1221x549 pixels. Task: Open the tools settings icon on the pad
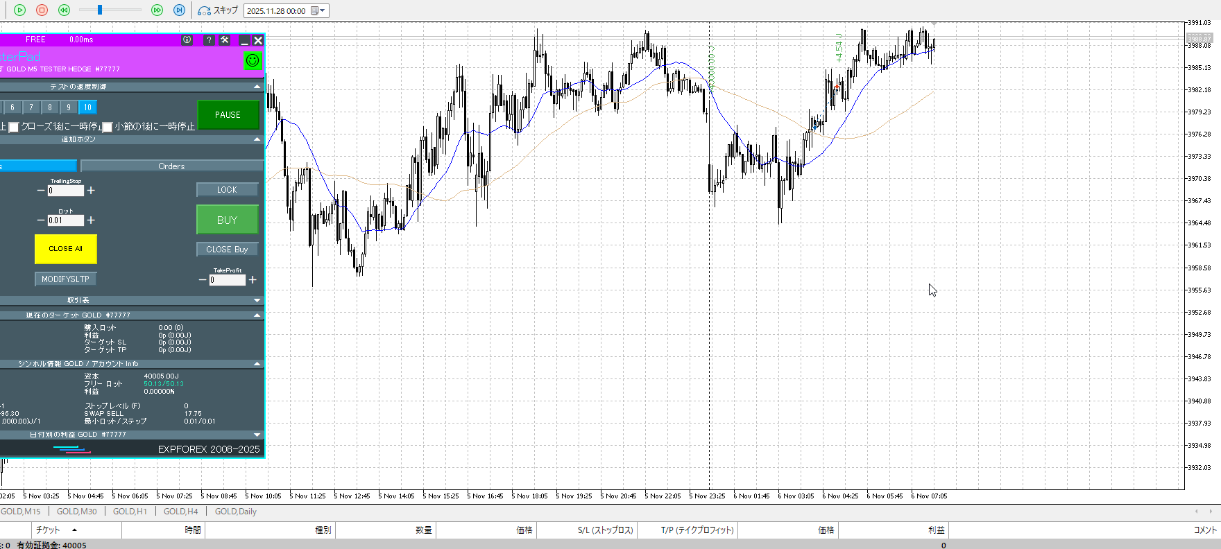click(x=225, y=40)
